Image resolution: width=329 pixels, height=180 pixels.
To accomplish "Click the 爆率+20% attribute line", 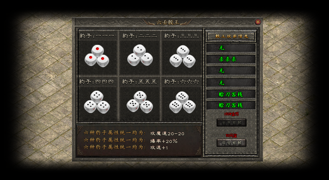I will tap(131, 140).
